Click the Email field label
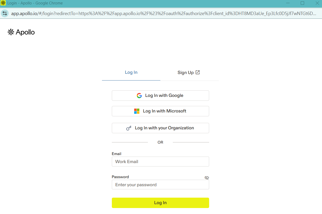The image size is (322, 214). coord(117,154)
